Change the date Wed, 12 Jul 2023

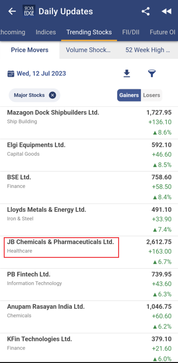pyautogui.click(x=41, y=74)
